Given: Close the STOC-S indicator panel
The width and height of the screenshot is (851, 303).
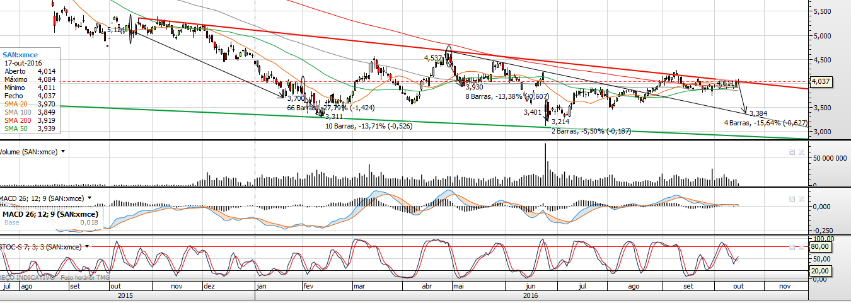Looking at the screenshot, I should click(x=801, y=248).
